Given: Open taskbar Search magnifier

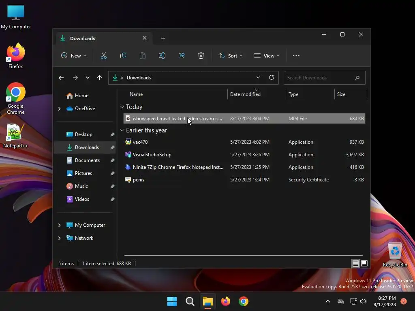Looking at the screenshot, I should [190, 301].
